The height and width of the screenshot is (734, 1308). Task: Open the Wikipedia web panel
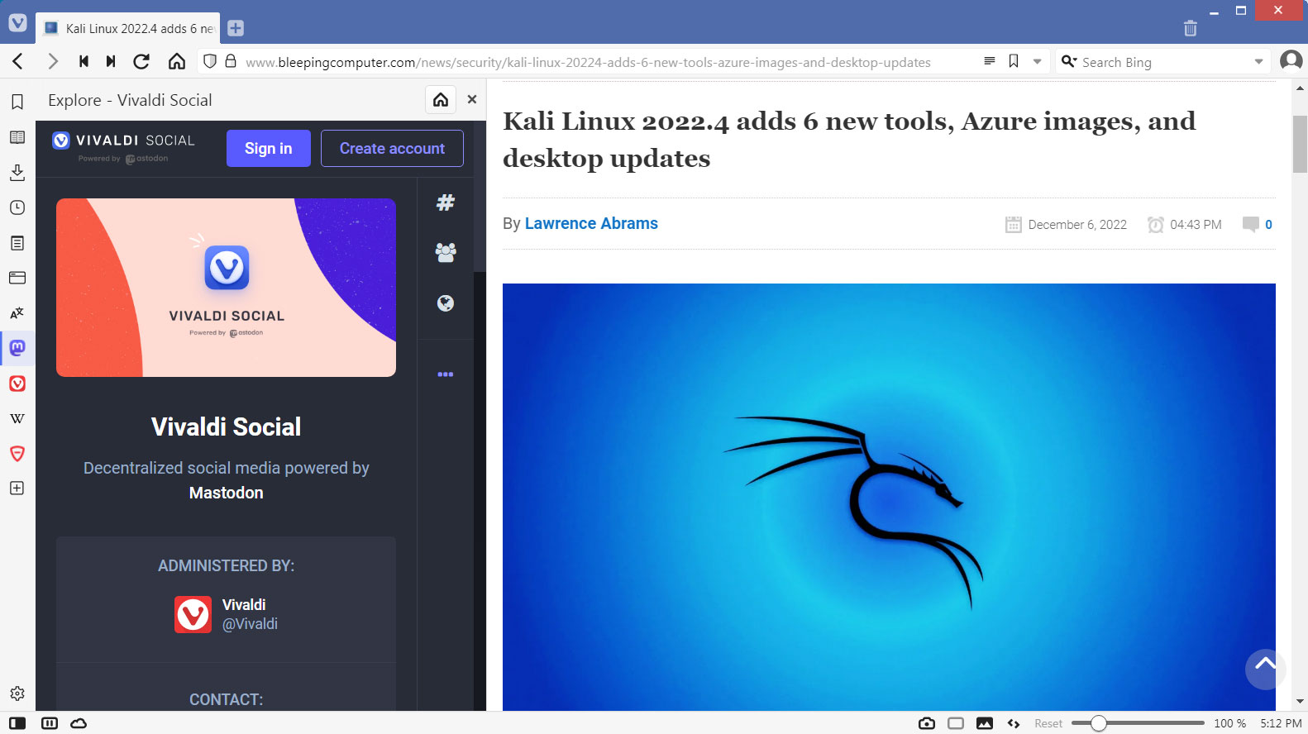pos(17,418)
